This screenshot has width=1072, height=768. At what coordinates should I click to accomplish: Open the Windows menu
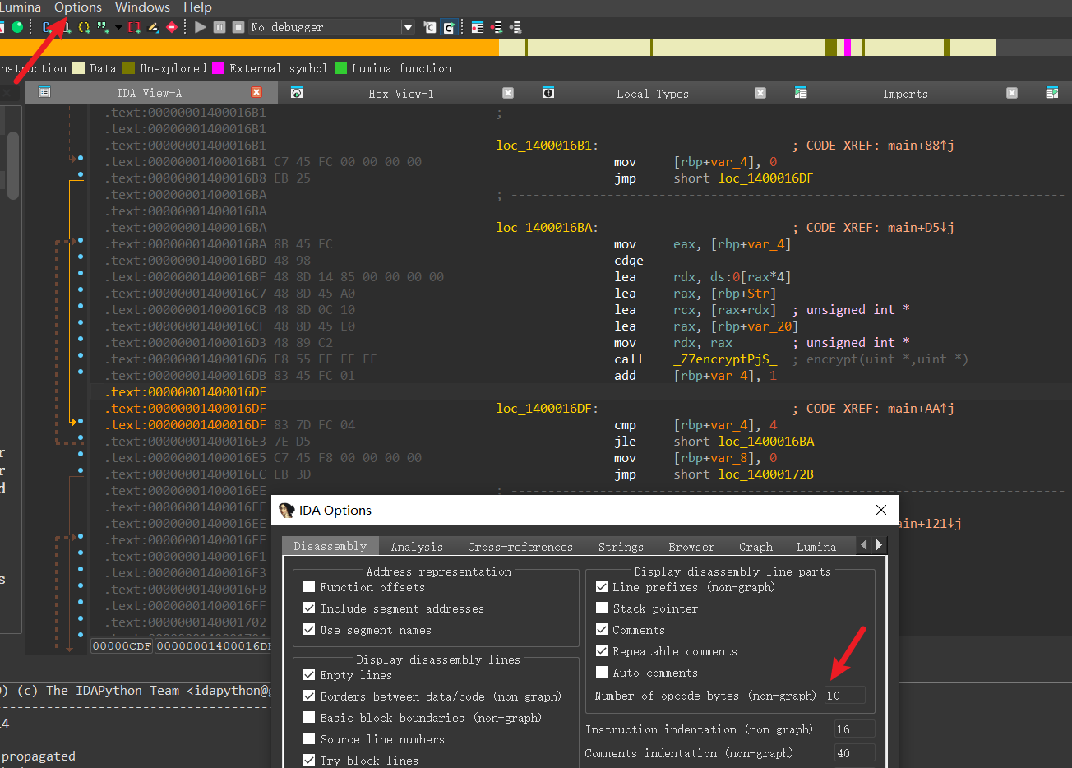click(142, 7)
